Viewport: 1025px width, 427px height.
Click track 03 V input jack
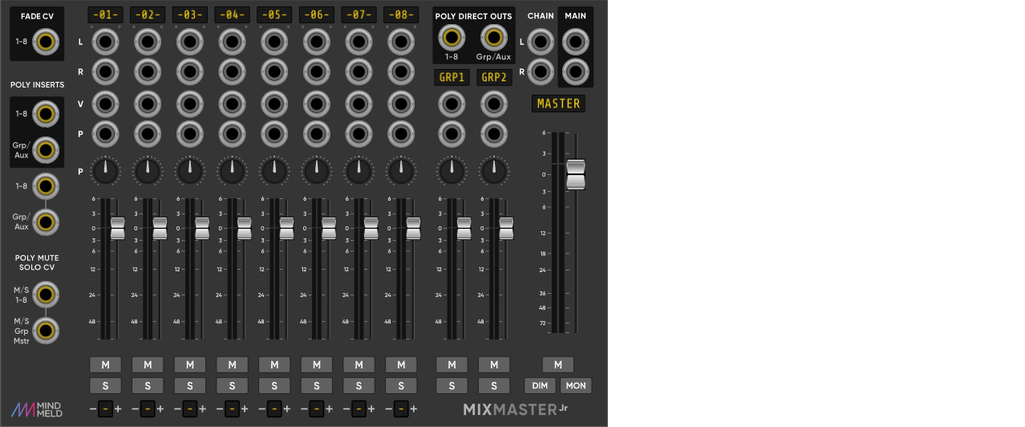click(x=190, y=104)
